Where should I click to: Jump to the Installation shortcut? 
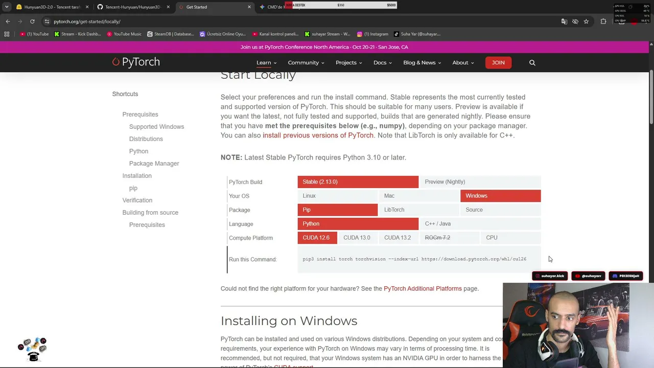point(137,176)
